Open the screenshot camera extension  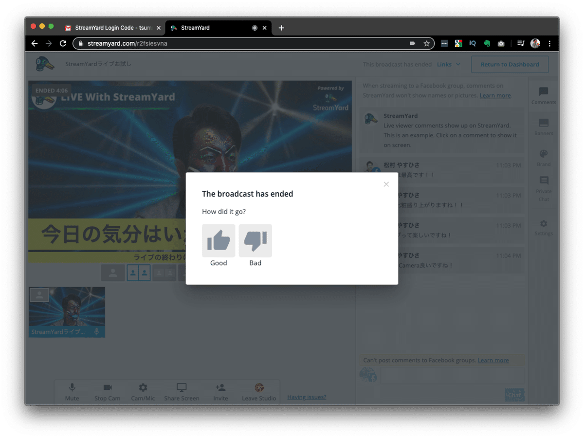click(501, 43)
